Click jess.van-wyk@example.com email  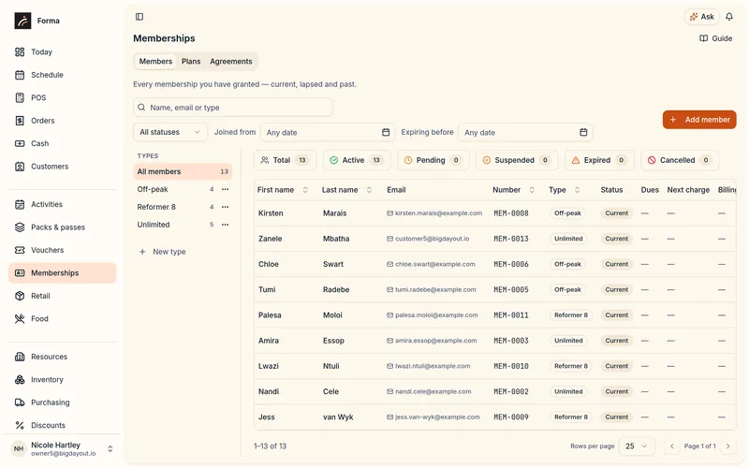click(437, 417)
